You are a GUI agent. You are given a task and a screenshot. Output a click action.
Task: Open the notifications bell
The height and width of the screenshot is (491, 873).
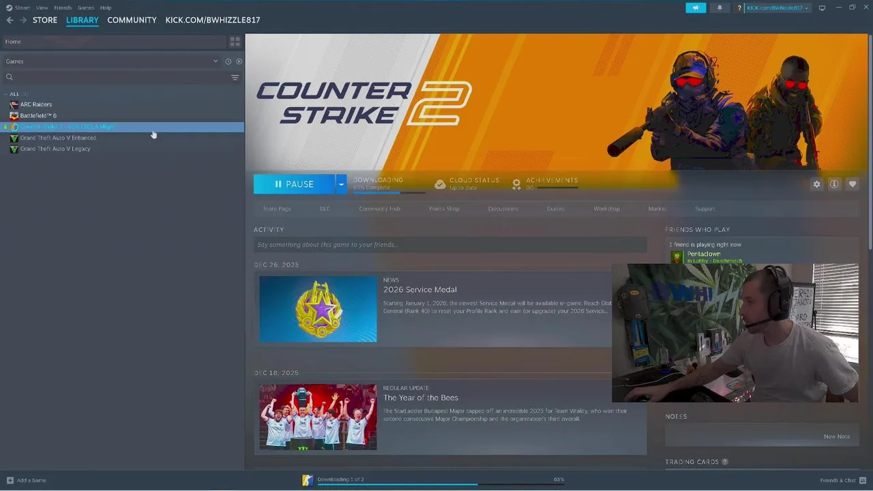pos(720,8)
